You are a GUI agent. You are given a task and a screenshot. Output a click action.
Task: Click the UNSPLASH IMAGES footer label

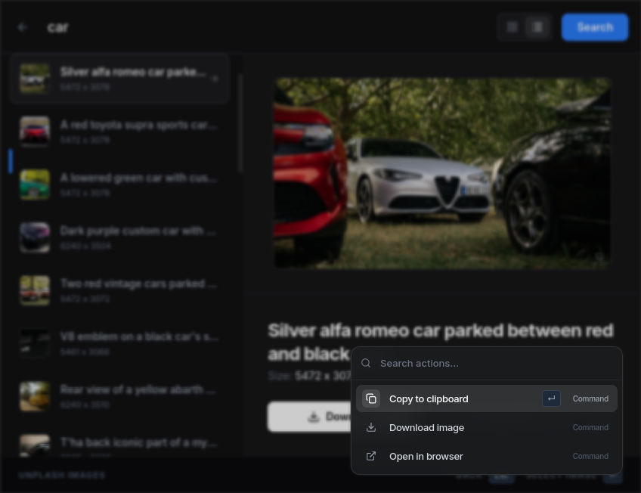[62, 475]
